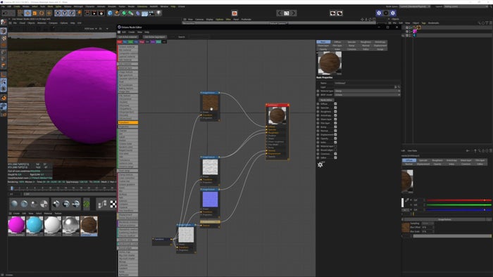Click Render to Picture Viewer icon

coord(94,13)
